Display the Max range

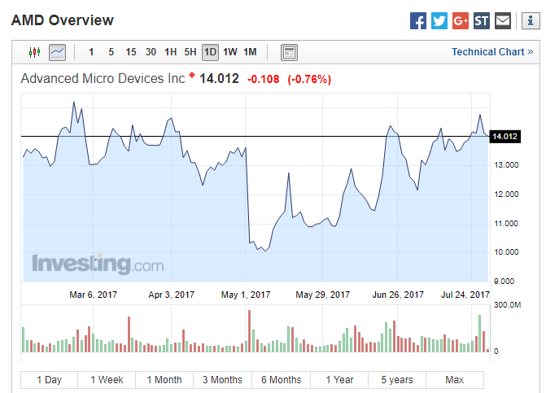[x=455, y=380]
